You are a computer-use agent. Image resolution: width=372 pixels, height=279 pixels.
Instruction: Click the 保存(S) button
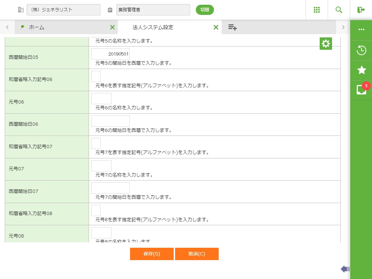(152, 254)
